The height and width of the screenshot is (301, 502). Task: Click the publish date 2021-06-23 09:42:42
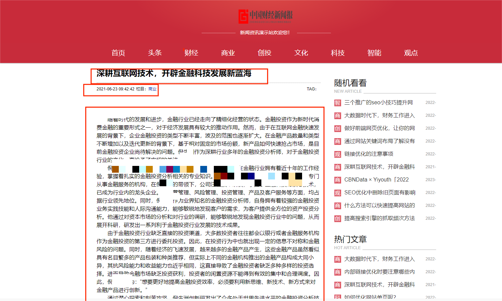(x=115, y=89)
